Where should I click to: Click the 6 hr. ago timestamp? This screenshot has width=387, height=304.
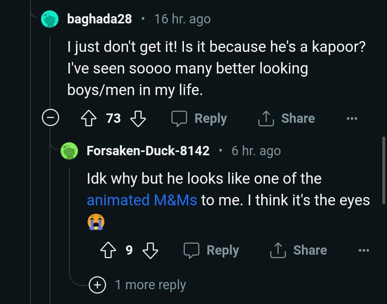[x=256, y=151]
